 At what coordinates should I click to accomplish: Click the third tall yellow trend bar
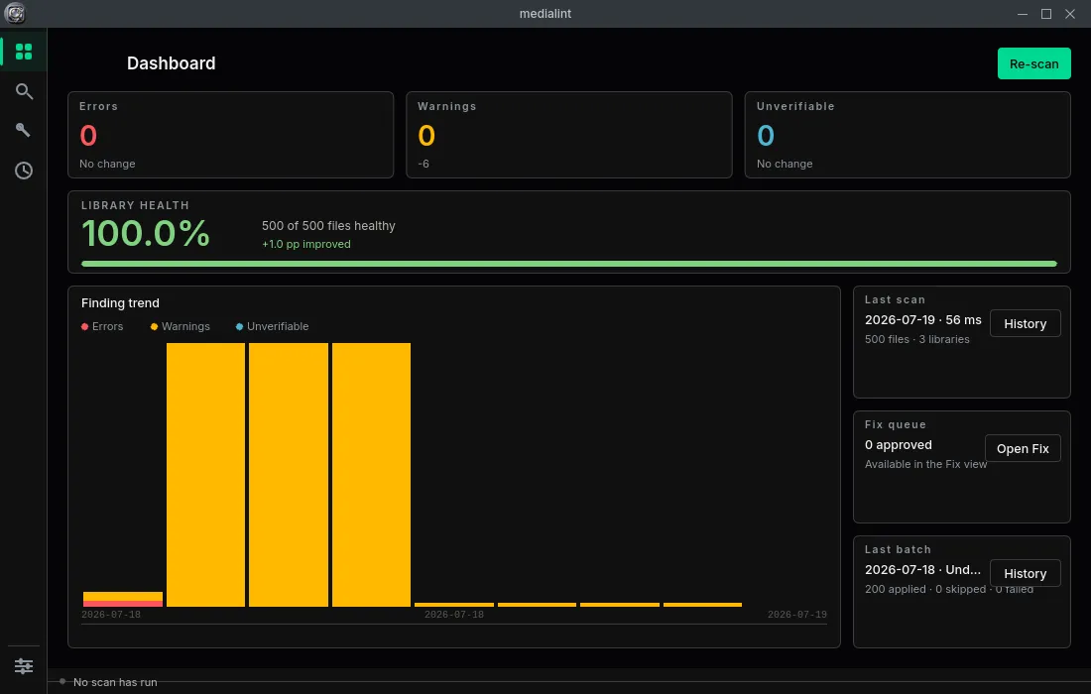point(372,475)
